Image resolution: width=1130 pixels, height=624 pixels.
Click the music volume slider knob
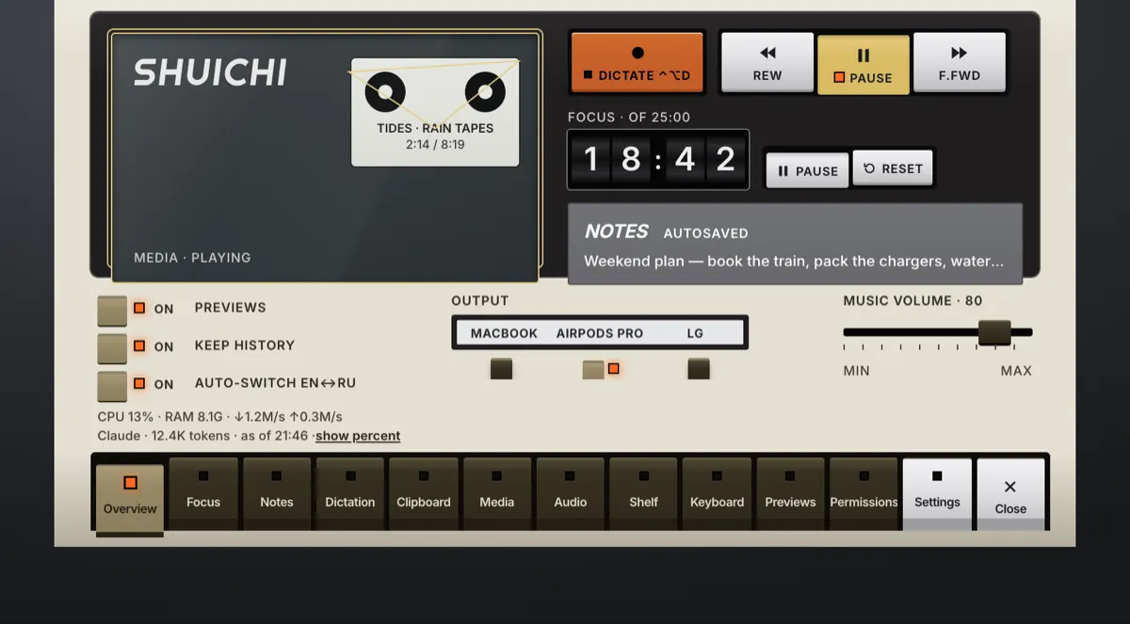pyautogui.click(x=994, y=332)
